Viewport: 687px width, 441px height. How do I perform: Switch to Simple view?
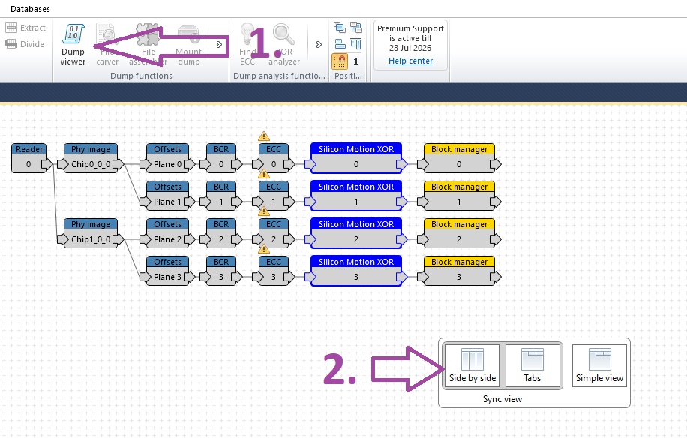click(x=599, y=365)
